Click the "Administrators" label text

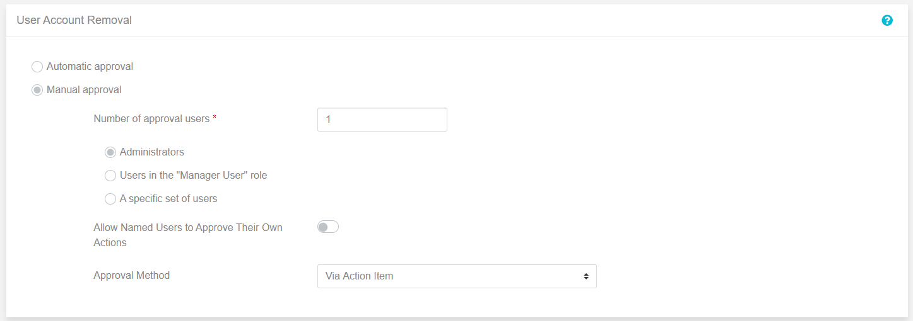point(152,152)
